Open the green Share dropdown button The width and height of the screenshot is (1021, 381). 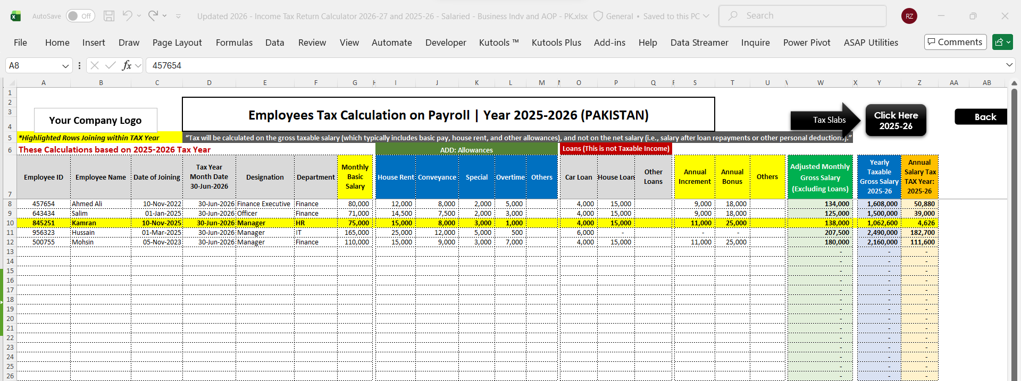point(1002,42)
